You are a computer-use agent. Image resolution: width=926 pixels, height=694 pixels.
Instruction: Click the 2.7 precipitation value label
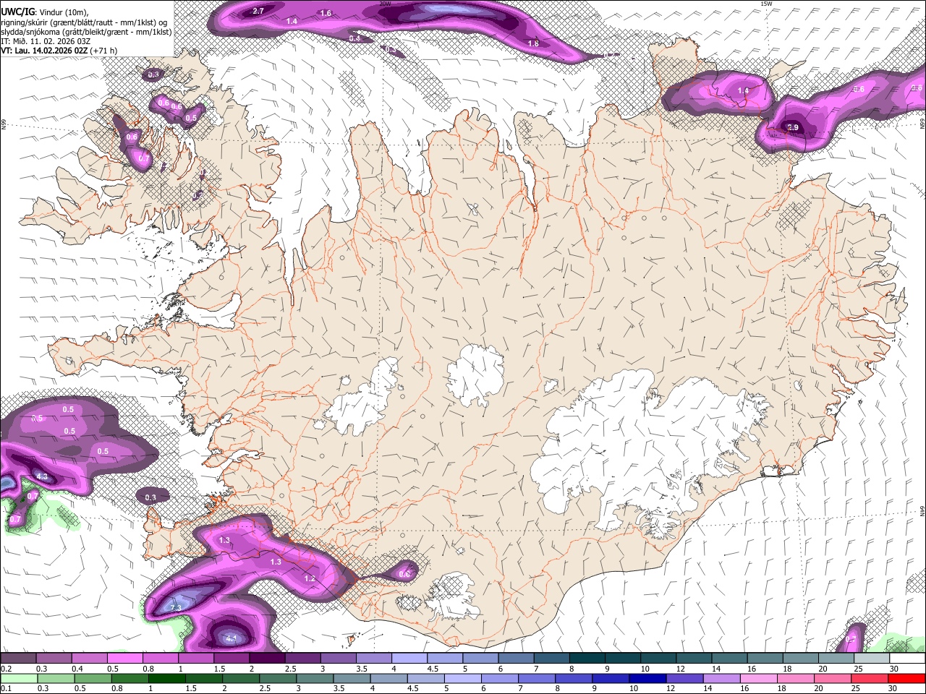pyautogui.click(x=258, y=11)
